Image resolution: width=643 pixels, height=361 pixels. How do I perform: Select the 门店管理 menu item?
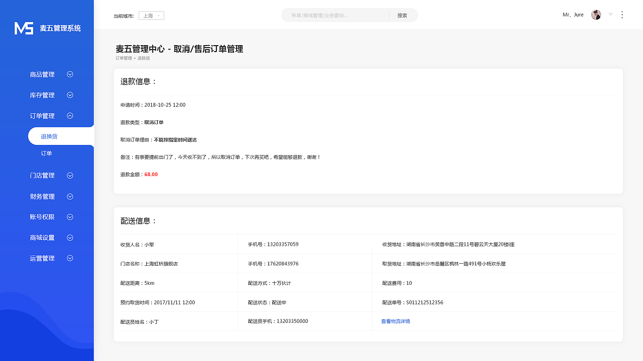click(42, 175)
